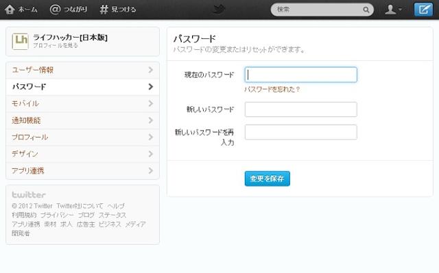Screen dimensions: 439x273
Task: Go to ホーム via the house icon
Action: pos(10,10)
